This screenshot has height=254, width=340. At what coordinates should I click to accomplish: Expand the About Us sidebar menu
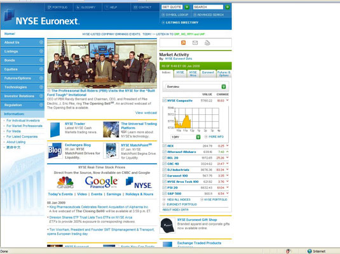click(22, 43)
